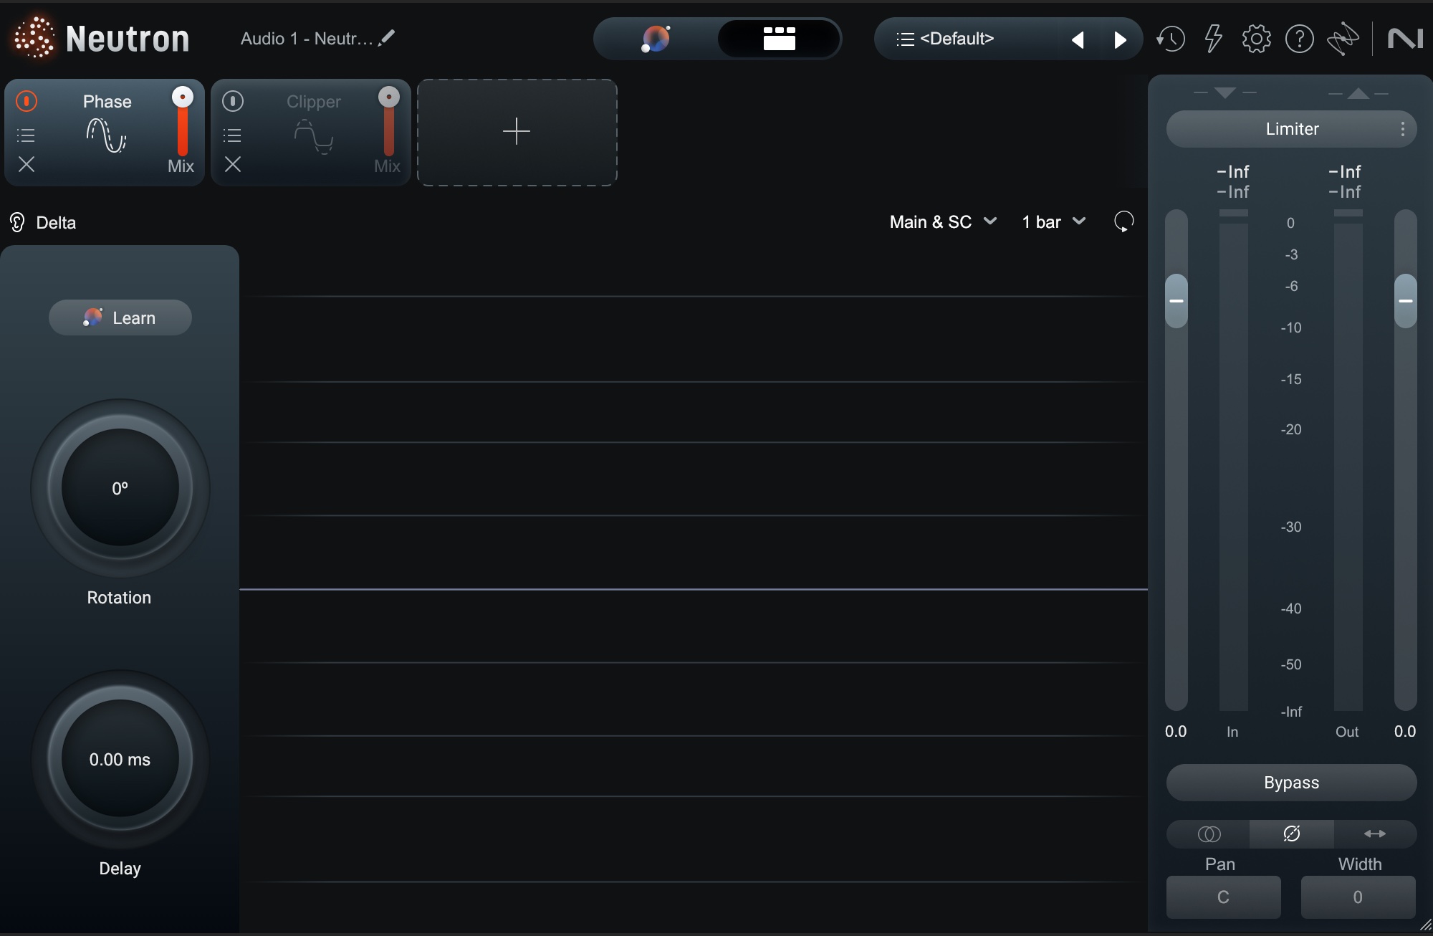Click the pencil icon to rename track
The width and height of the screenshot is (1433, 936).
(x=387, y=38)
